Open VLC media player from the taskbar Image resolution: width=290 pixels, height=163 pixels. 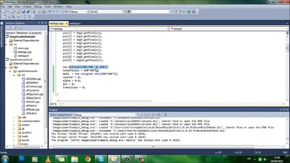click(x=48, y=159)
